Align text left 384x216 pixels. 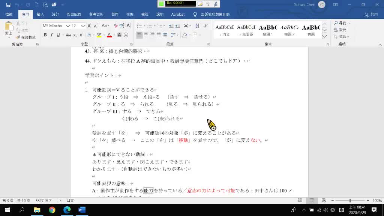(139, 35)
